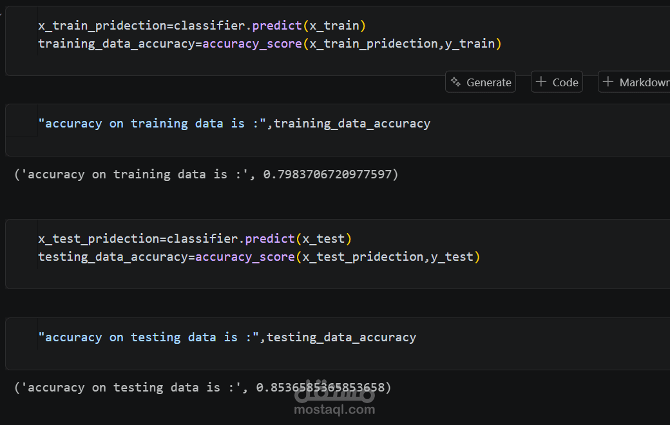Select the training accuracy output 0.7983706720977597
Screen dimensions: 670x425
tap(327, 174)
